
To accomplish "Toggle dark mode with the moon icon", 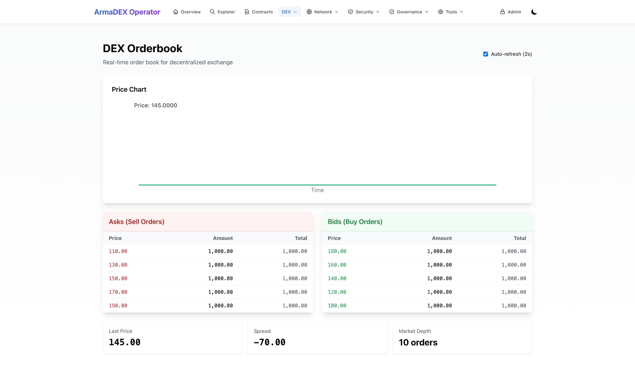I will coord(534,12).
